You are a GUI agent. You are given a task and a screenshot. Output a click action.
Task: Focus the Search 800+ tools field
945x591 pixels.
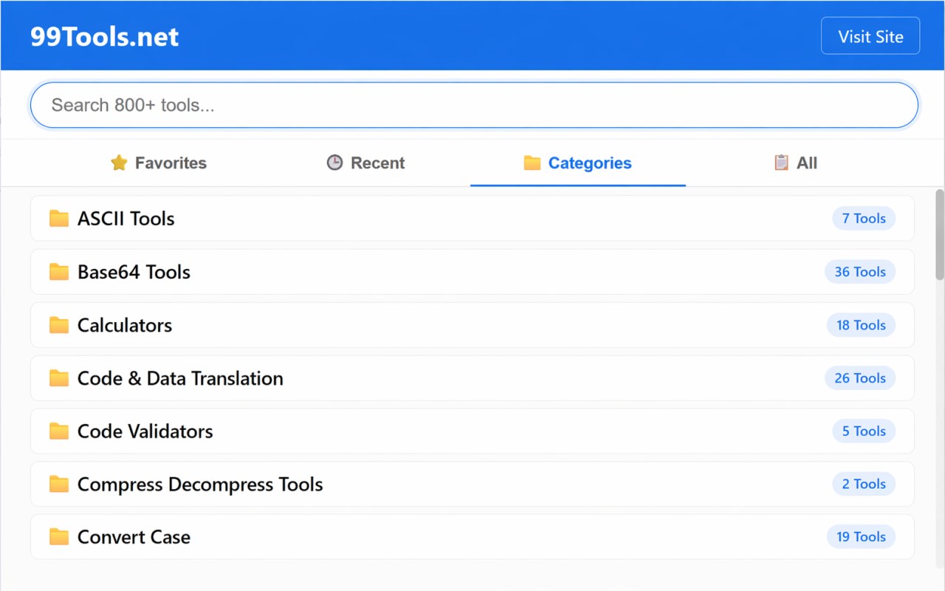click(x=474, y=105)
